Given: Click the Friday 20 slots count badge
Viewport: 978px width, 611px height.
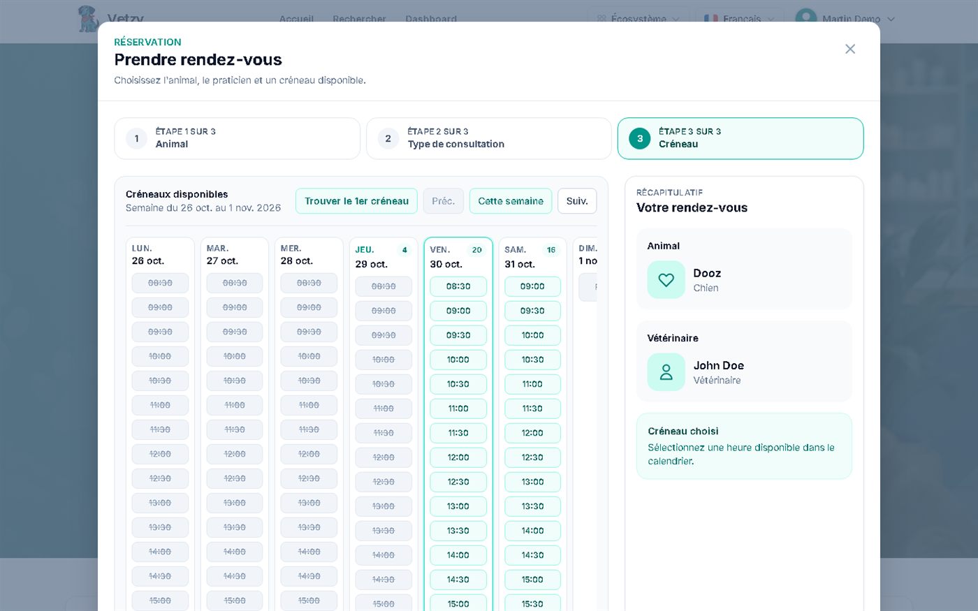Looking at the screenshot, I should pyautogui.click(x=477, y=250).
